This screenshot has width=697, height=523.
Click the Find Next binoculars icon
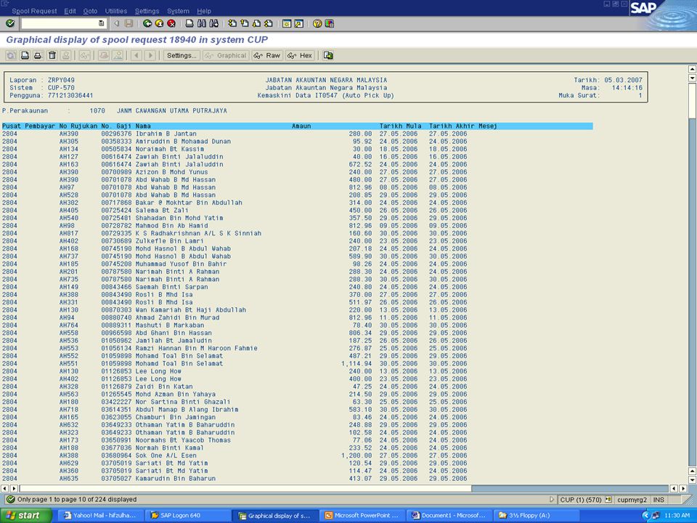(x=213, y=23)
